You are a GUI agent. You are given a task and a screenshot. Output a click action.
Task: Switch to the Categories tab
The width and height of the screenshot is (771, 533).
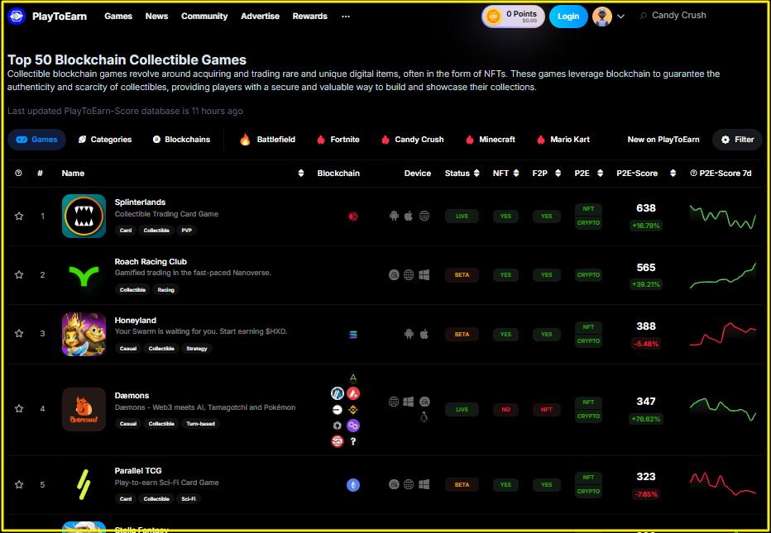(x=104, y=140)
